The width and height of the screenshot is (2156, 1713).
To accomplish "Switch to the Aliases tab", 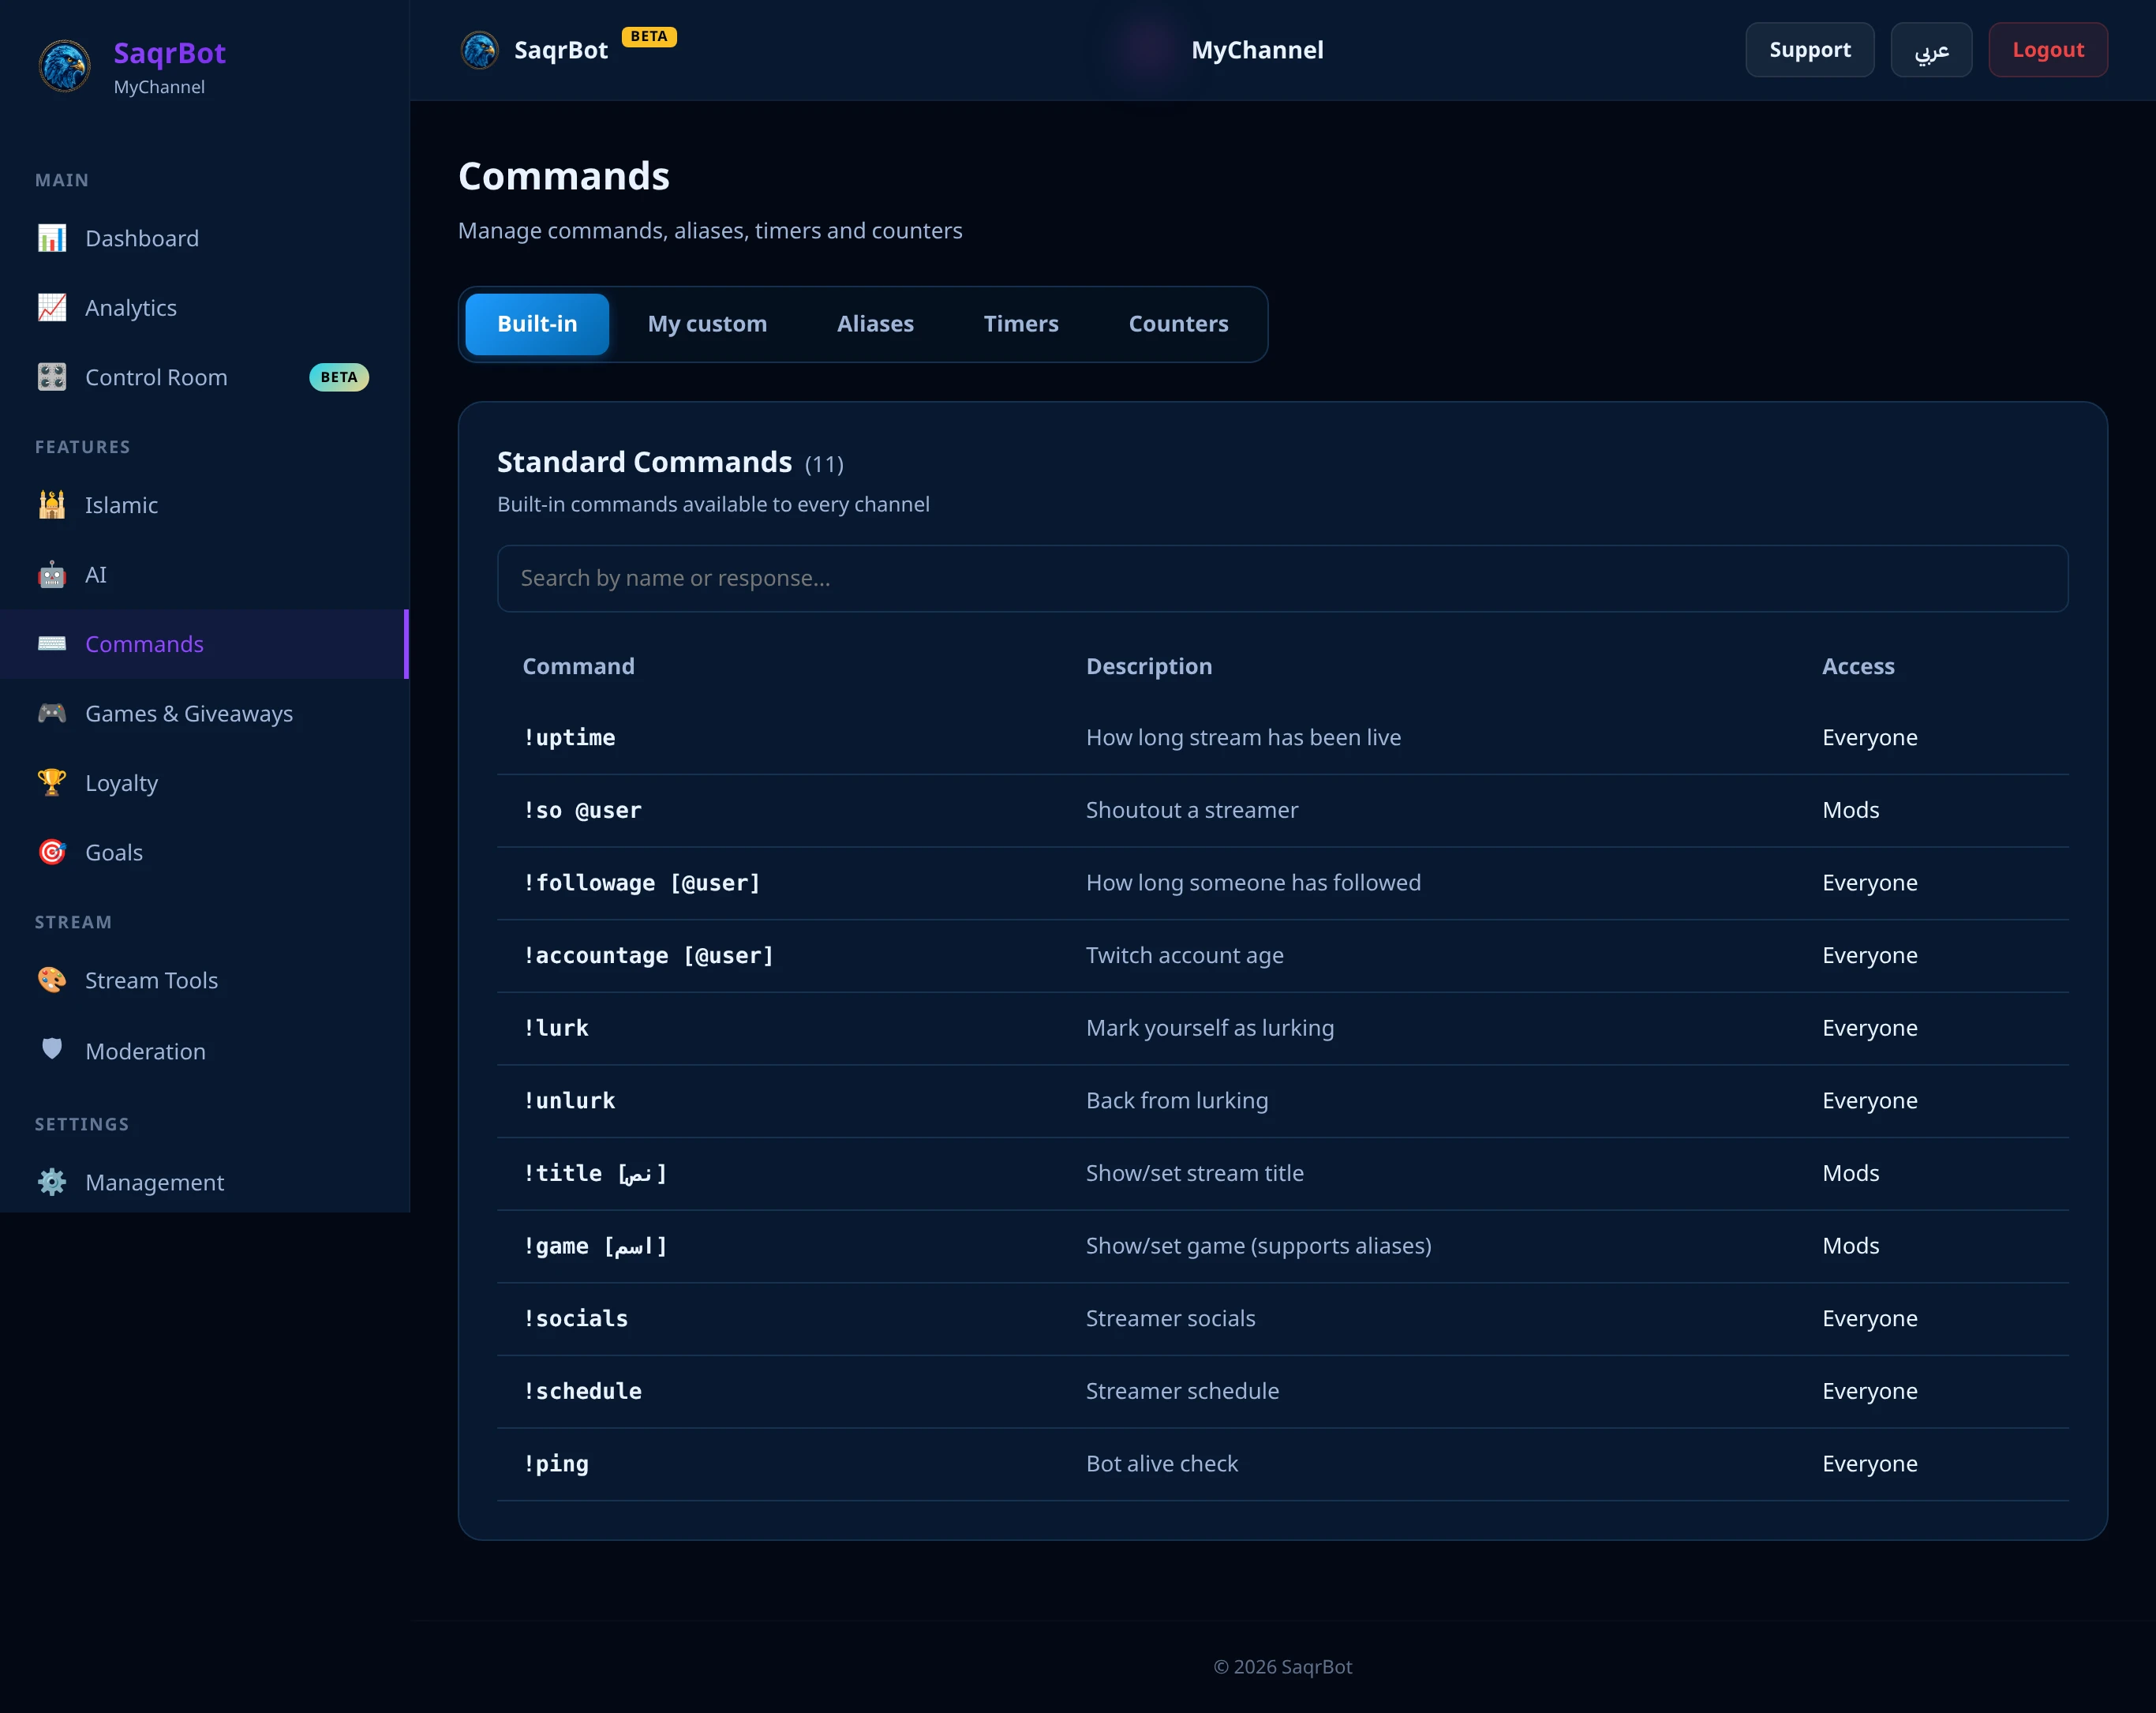I will tap(875, 324).
